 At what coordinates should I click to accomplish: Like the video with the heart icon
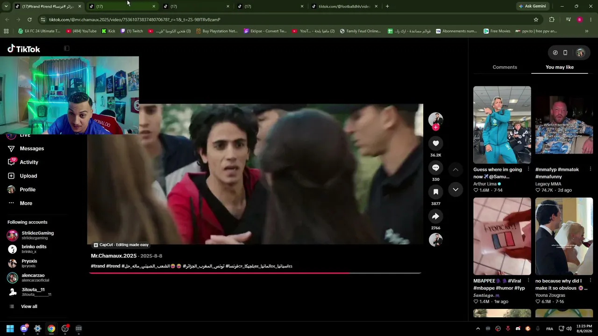coord(435,143)
